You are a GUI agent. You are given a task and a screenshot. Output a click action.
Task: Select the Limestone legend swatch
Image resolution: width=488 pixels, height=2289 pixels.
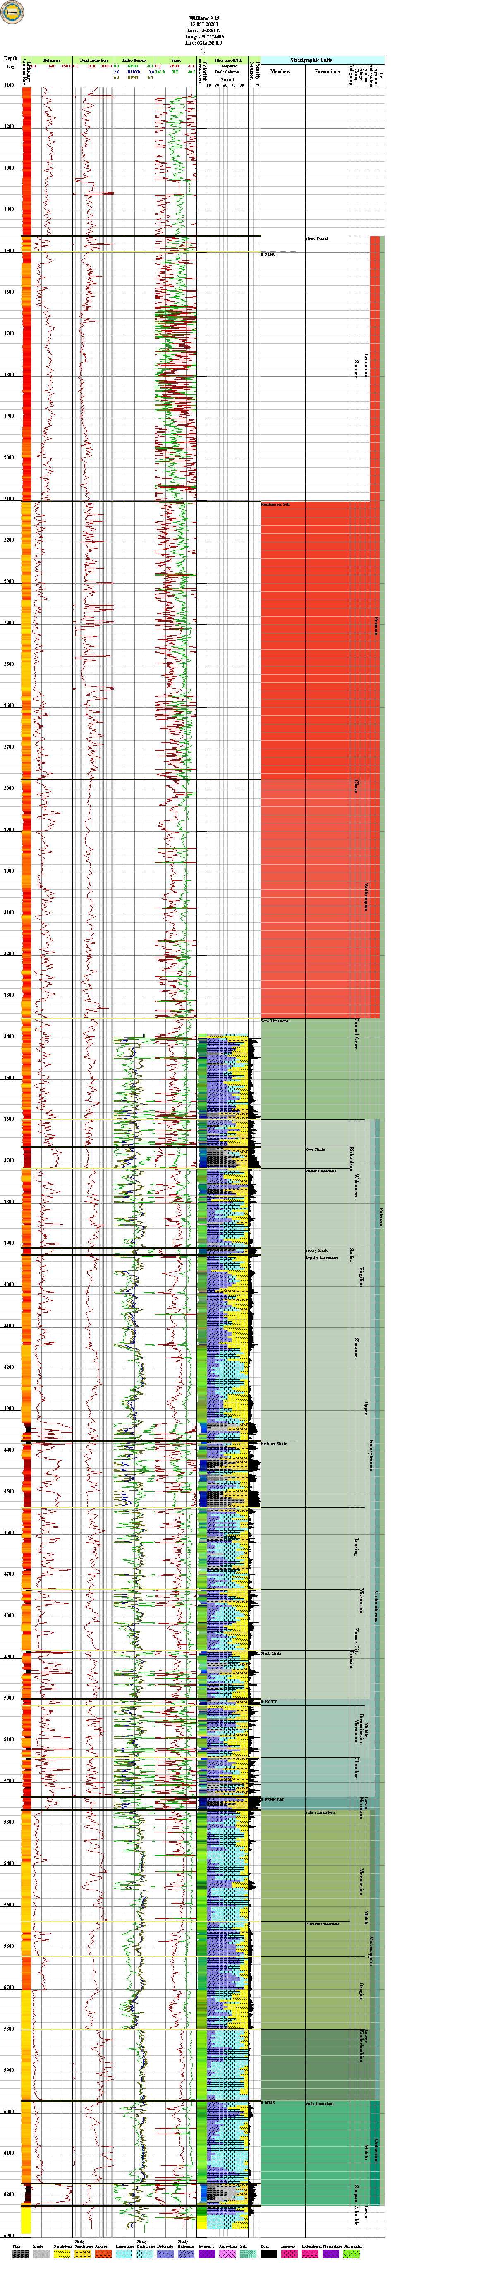coord(124,2254)
